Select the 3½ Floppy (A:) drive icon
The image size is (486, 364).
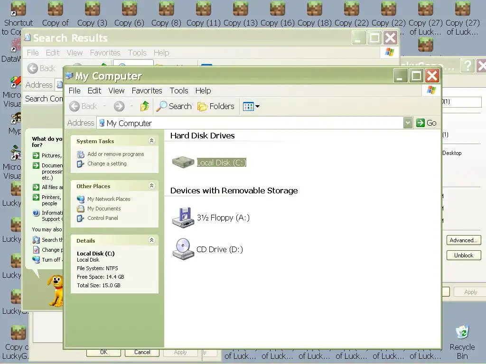click(x=183, y=218)
